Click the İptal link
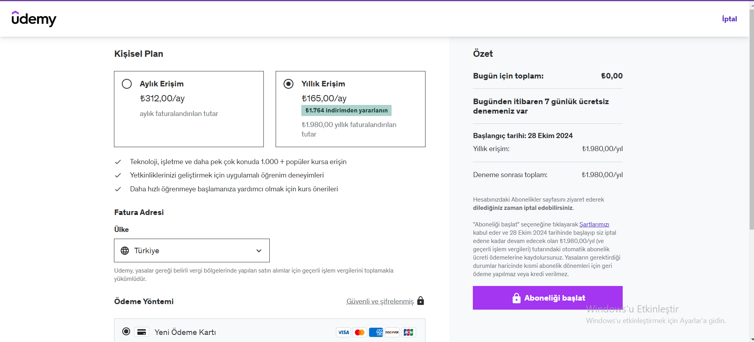754x342 pixels. pos(730,19)
